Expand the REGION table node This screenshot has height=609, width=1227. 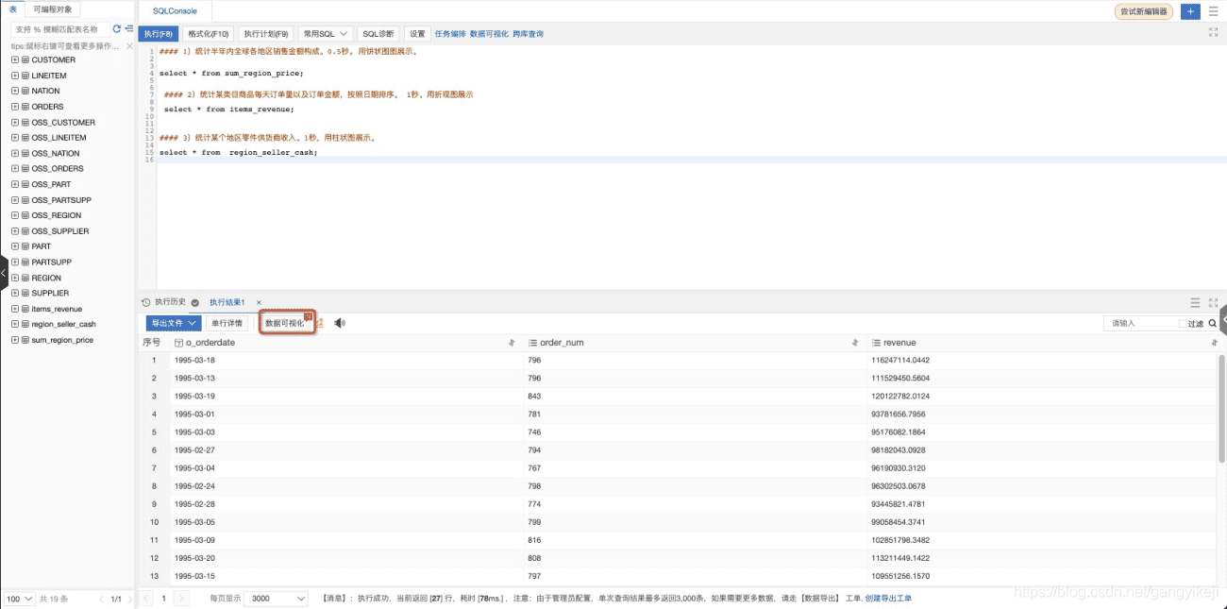(15, 278)
